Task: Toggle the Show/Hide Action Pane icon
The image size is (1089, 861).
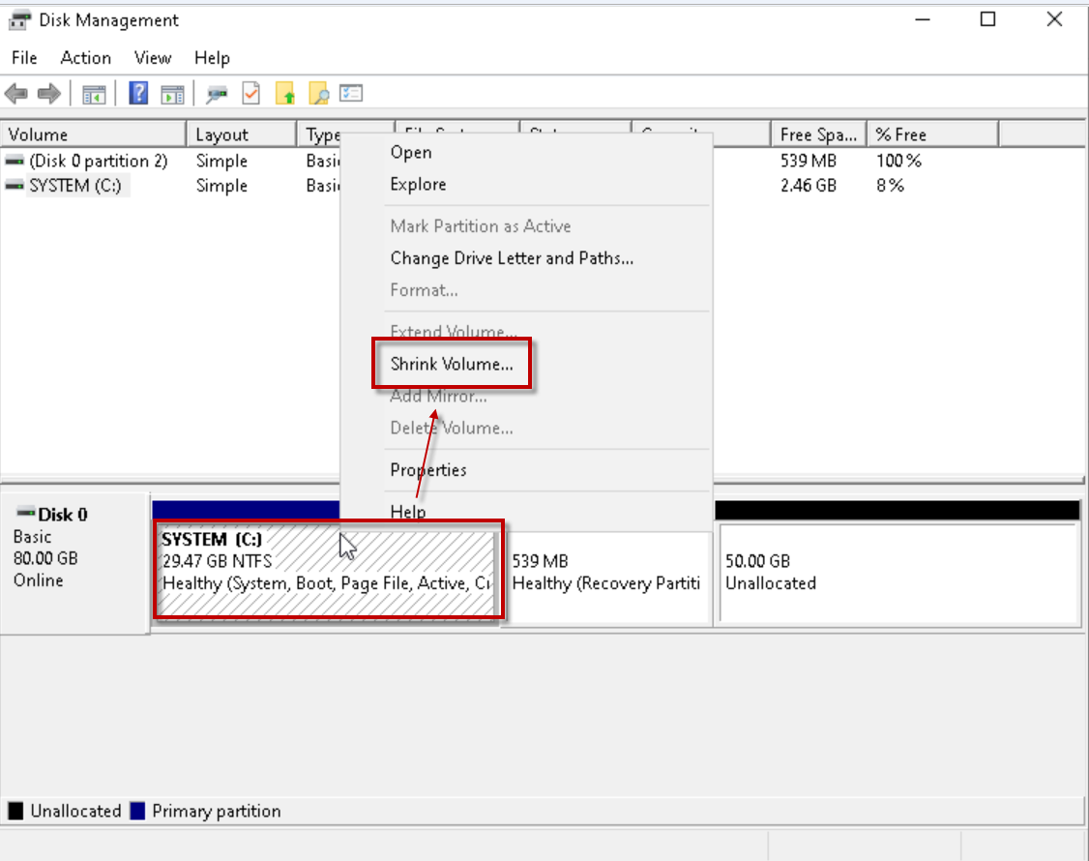Action: [172, 94]
